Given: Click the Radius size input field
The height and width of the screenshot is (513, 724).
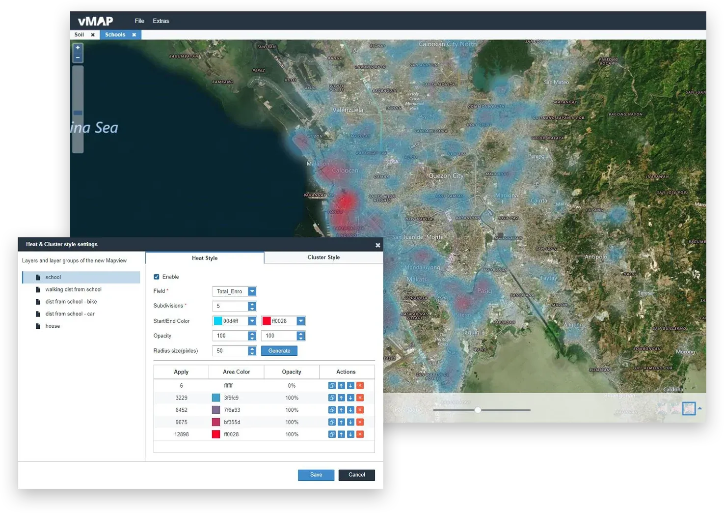Looking at the screenshot, I should click(230, 351).
